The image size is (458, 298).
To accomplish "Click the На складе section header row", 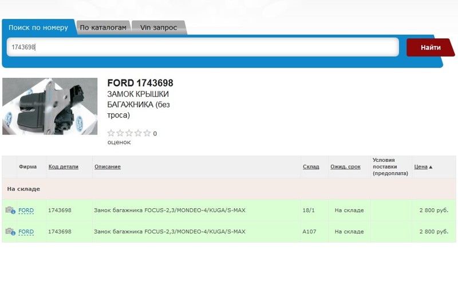I will point(228,189).
